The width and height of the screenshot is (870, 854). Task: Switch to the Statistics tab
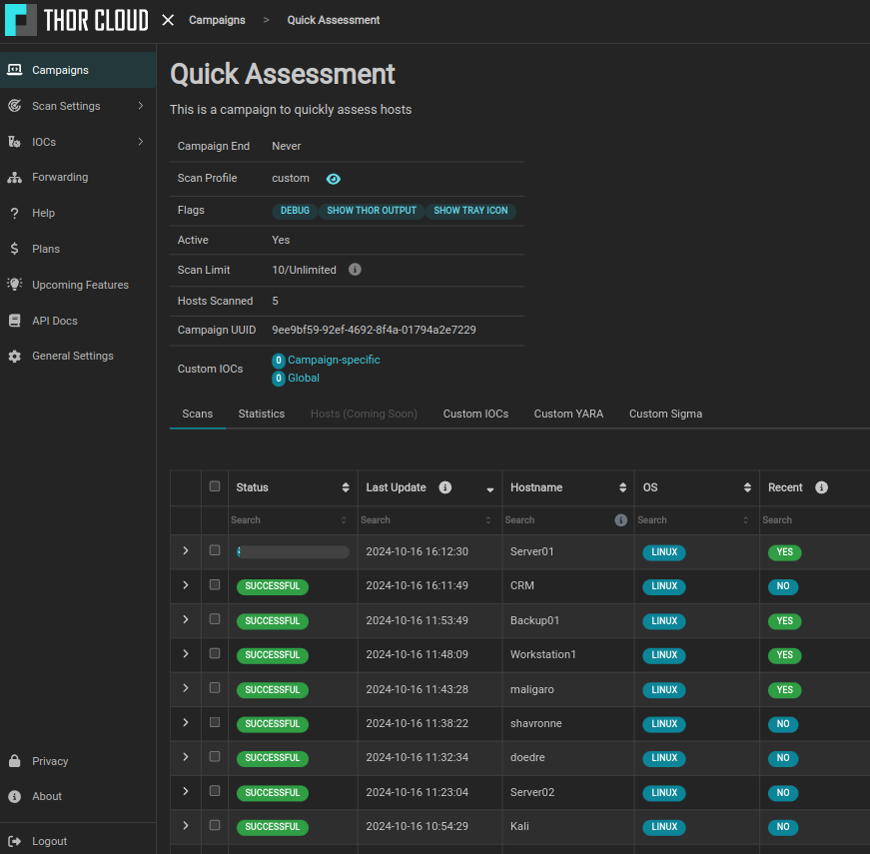click(261, 414)
